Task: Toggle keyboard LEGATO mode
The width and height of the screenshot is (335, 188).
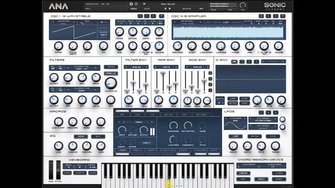Action: pos(80,173)
